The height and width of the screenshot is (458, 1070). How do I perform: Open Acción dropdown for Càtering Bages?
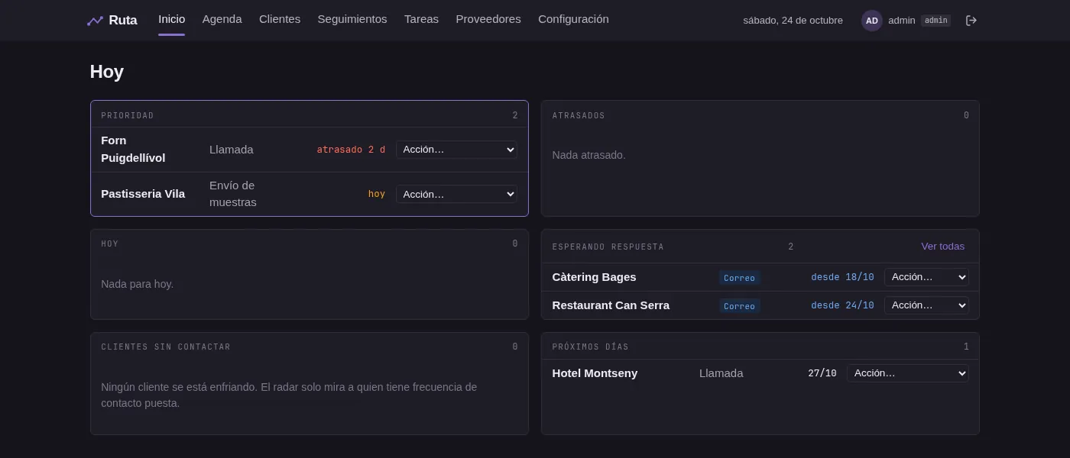(x=926, y=277)
